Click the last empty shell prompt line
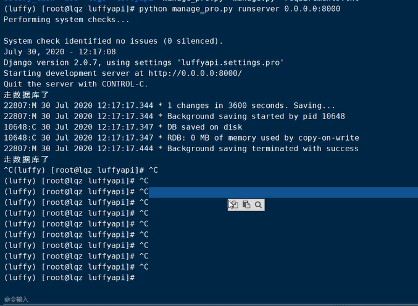This screenshot has width=418, height=306. click(x=69, y=278)
